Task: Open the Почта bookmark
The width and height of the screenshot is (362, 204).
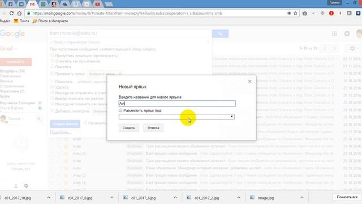Action: [21, 21]
